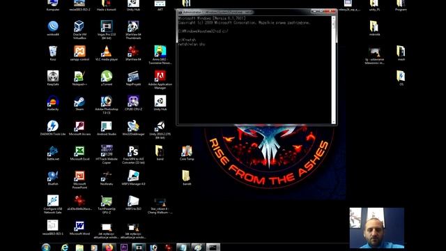Open Firefox from the taskbar
Image resolution: width=446 pixels, height=251 pixels.
coord(109,248)
